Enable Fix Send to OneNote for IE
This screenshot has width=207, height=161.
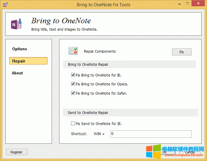point(73,124)
